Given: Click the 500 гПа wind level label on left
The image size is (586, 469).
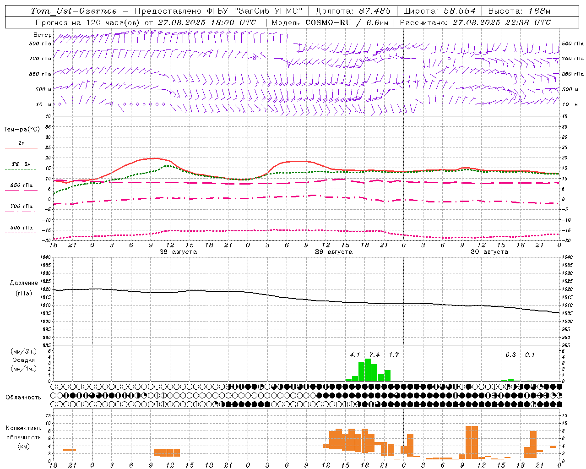Looking at the screenshot, I should [x=40, y=44].
